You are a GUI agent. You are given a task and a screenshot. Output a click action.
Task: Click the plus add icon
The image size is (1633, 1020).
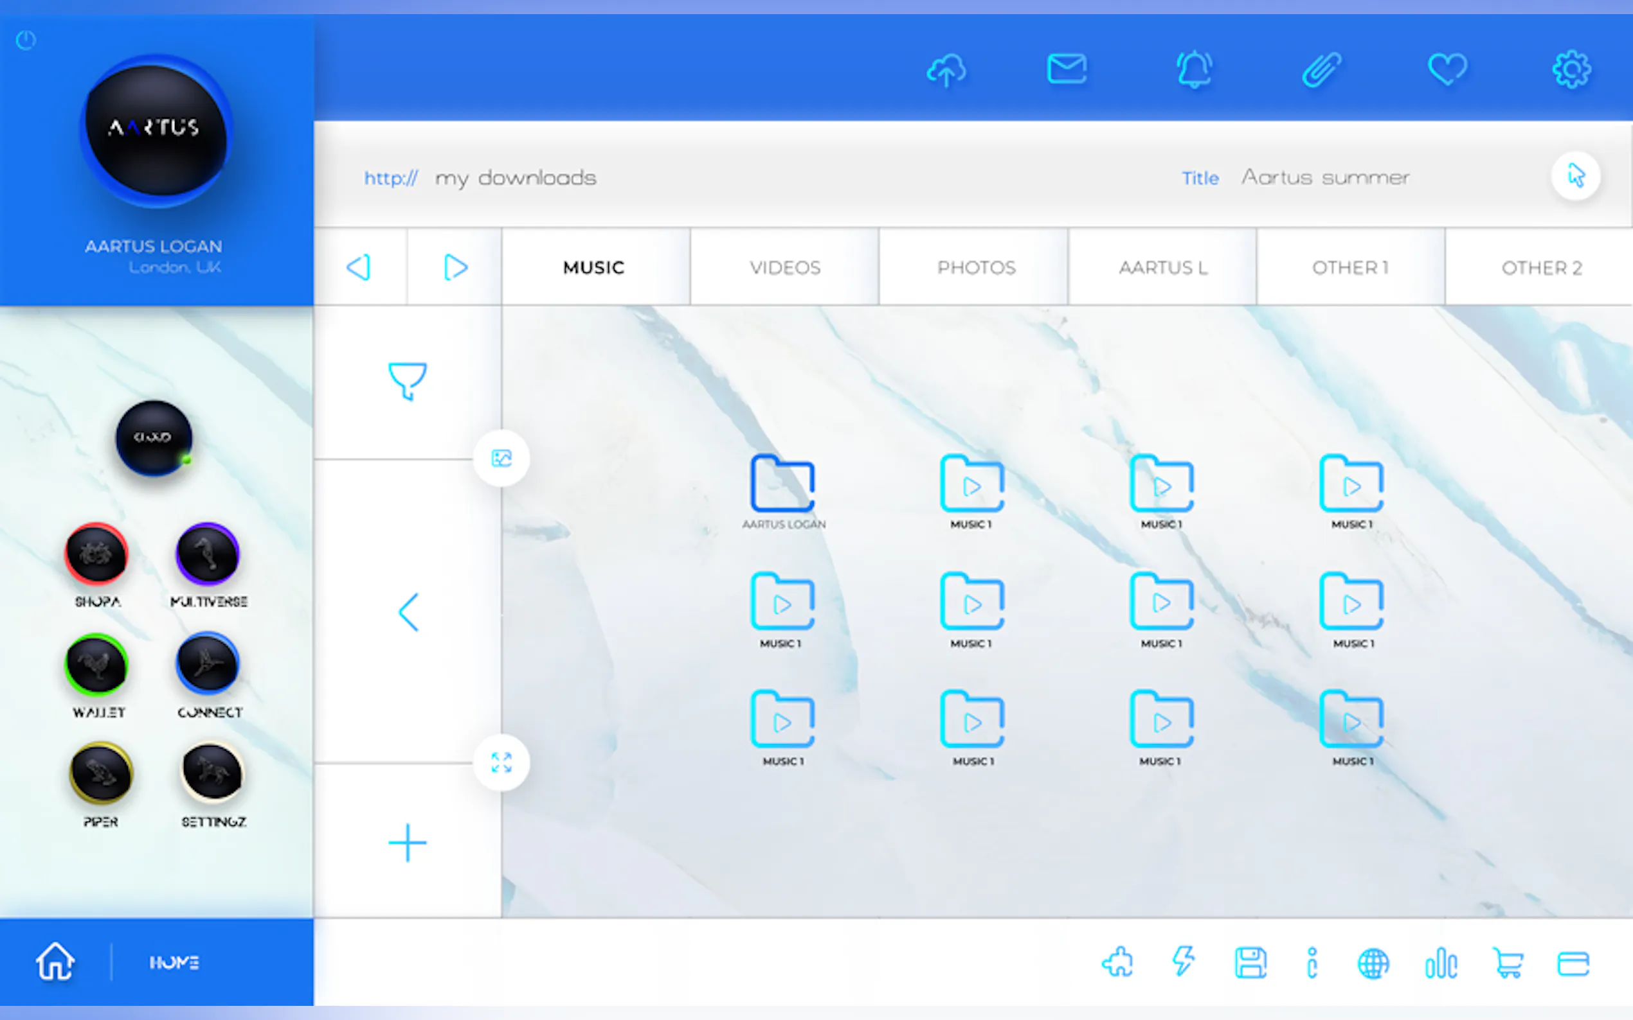tap(407, 843)
